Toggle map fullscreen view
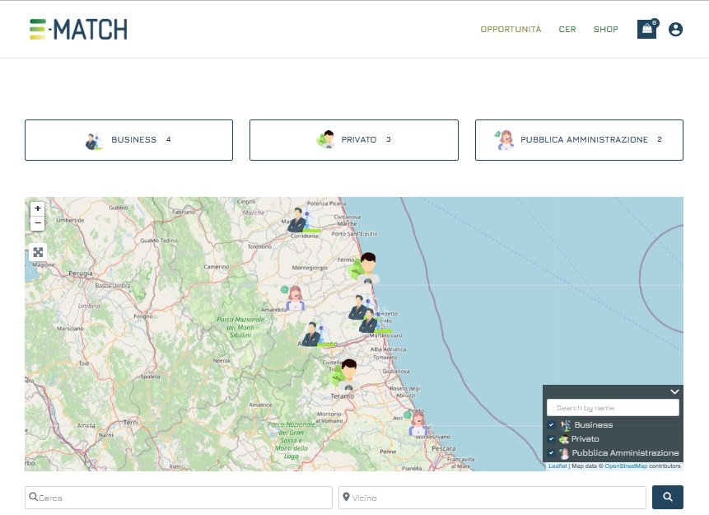 click(x=38, y=252)
